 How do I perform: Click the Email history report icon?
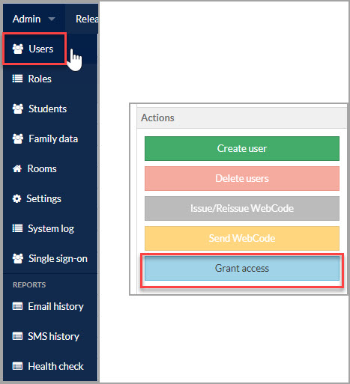17,306
